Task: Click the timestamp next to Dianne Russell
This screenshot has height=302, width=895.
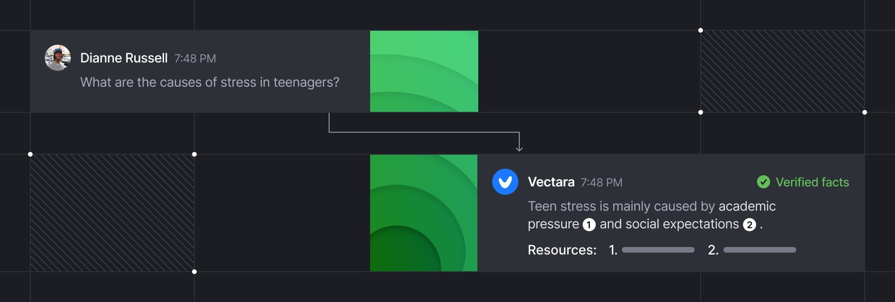Action: click(195, 59)
